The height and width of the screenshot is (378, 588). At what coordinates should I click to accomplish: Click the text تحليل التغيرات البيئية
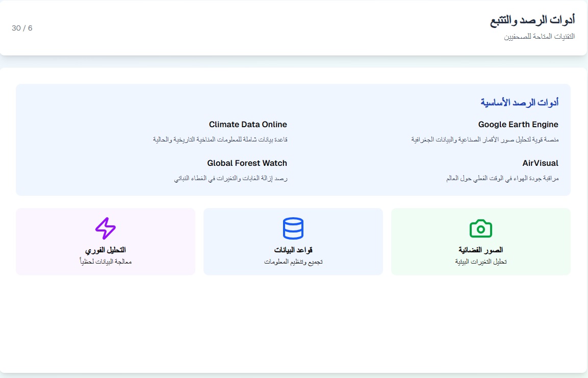click(481, 261)
